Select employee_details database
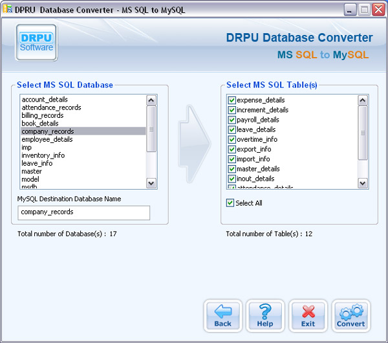Viewport: 388px width, 343px height. coord(83,139)
